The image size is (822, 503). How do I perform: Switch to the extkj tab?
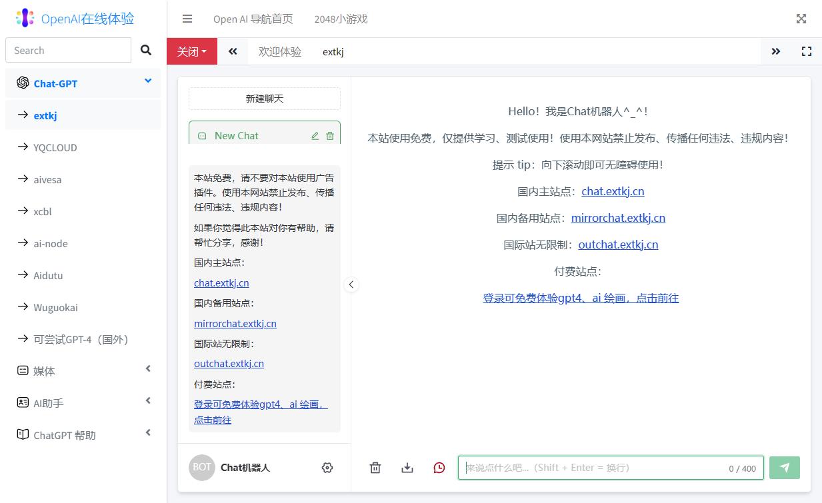click(x=333, y=51)
